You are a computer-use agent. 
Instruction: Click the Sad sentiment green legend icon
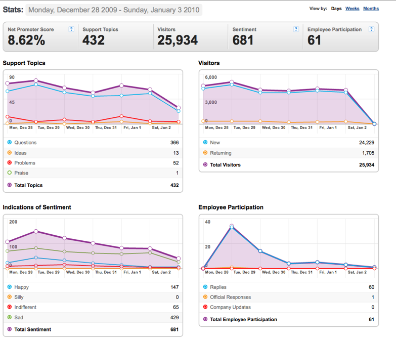point(10,317)
